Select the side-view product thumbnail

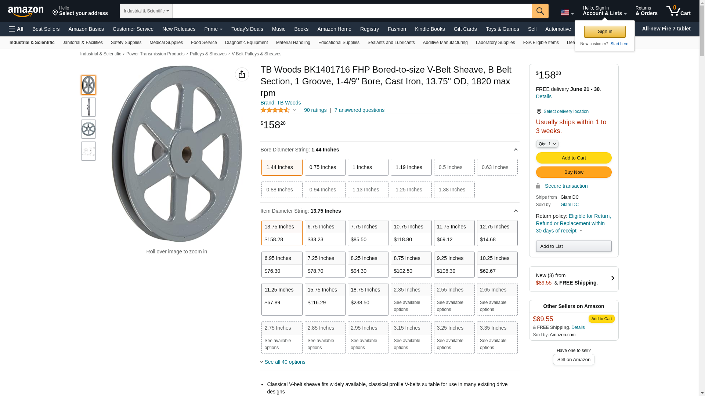pyautogui.click(x=88, y=107)
